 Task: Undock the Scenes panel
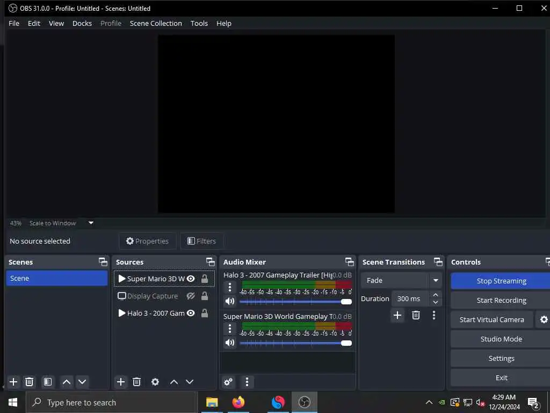103,262
